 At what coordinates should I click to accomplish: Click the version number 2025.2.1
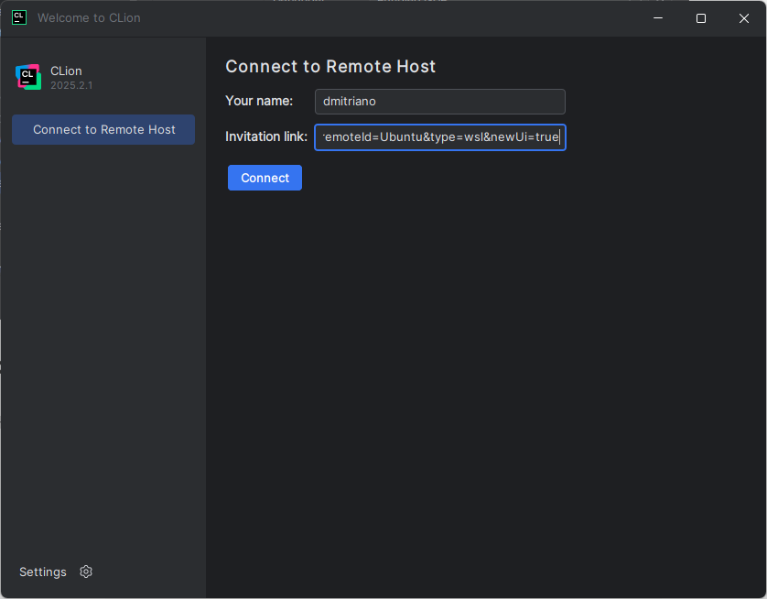click(71, 85)
